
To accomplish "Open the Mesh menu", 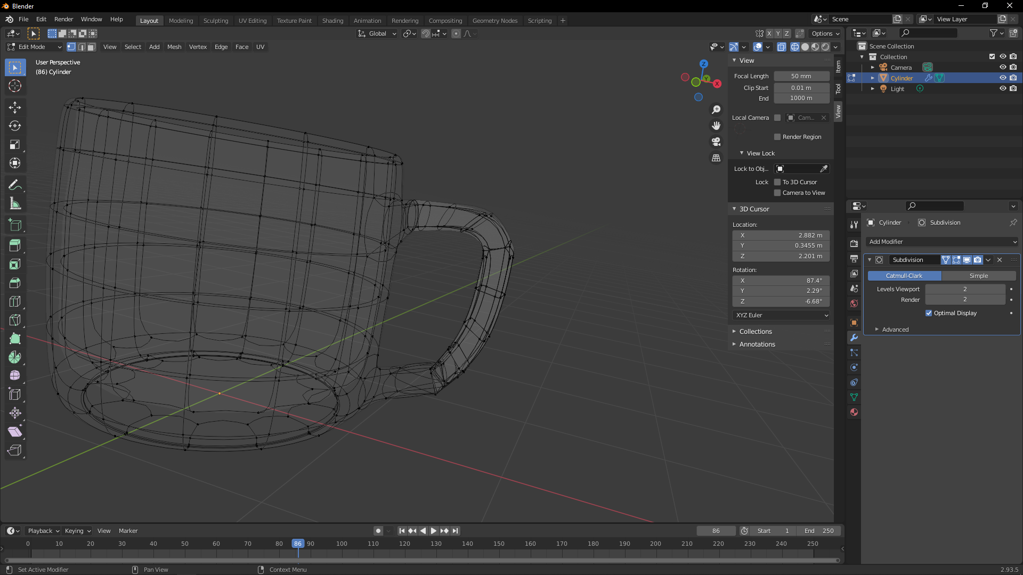I will click(174, 47).
